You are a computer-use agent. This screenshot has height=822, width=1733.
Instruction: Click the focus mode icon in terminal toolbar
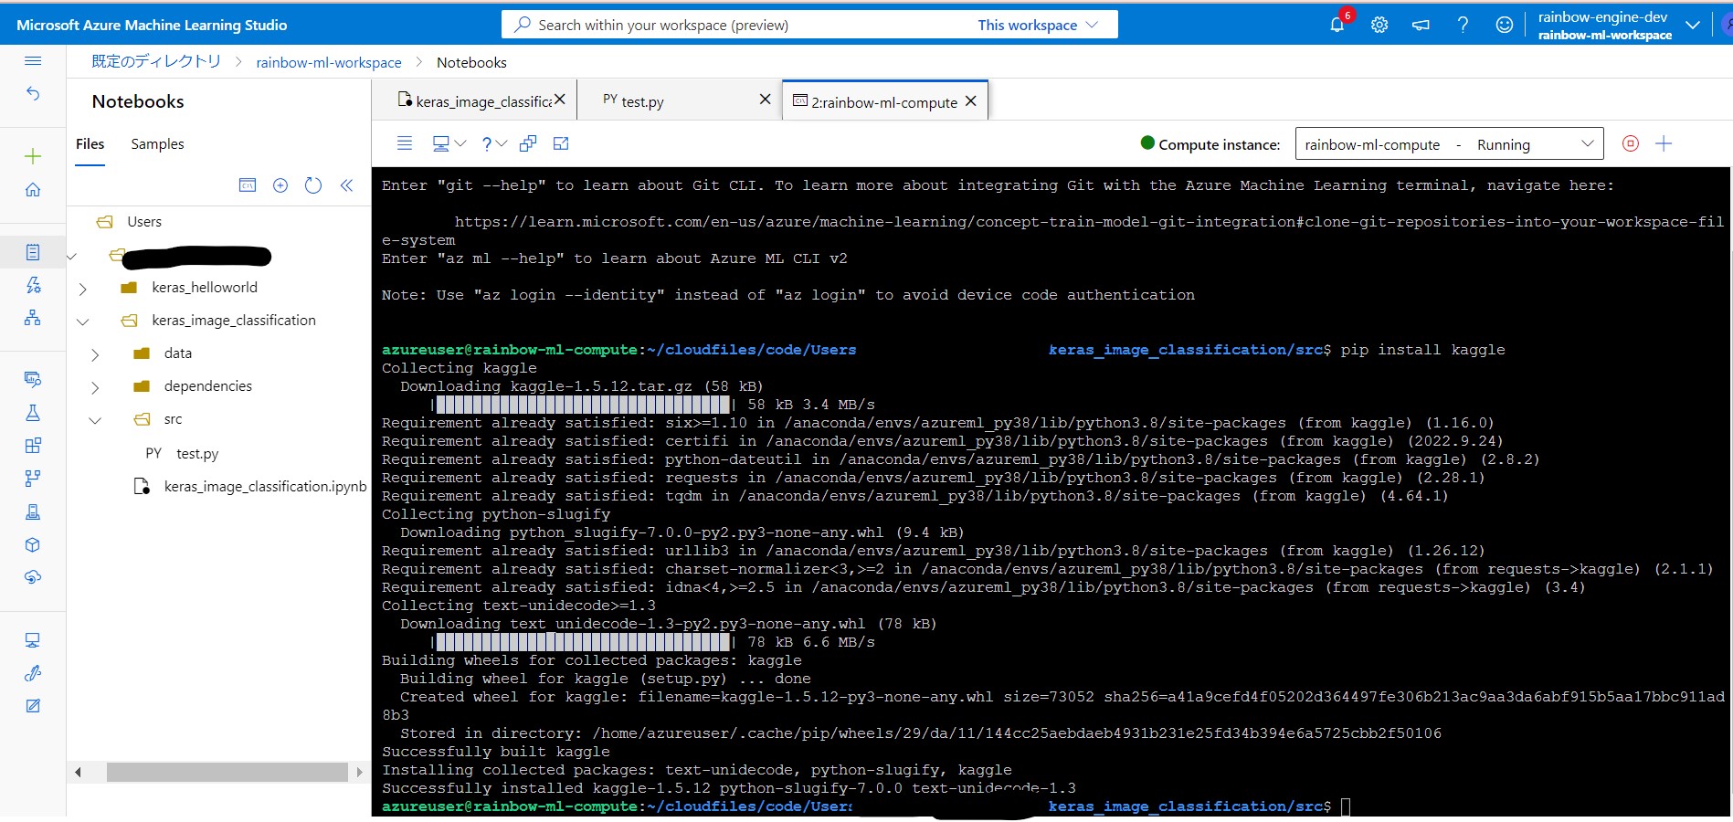pos(528,143)
